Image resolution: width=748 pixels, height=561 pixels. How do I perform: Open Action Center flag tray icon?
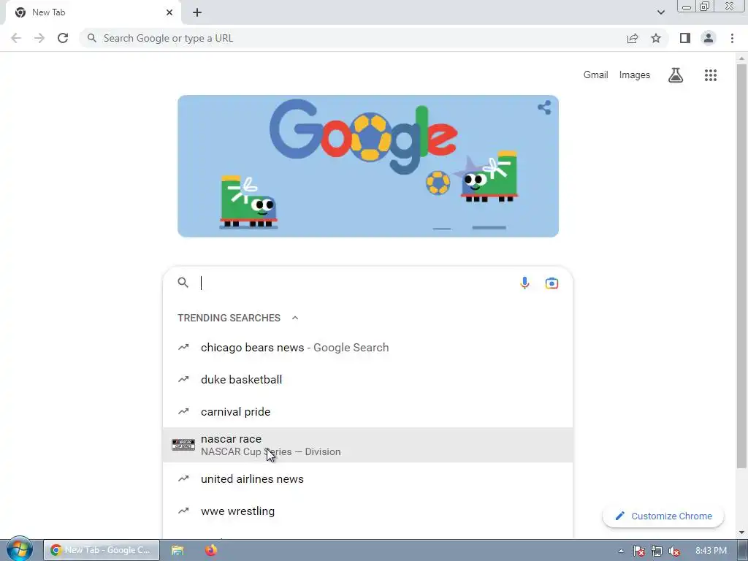click(x=639, y=551)
